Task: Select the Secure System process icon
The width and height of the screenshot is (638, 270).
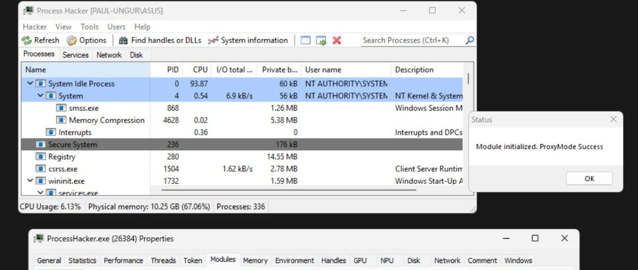Action: tap(40, 144)
